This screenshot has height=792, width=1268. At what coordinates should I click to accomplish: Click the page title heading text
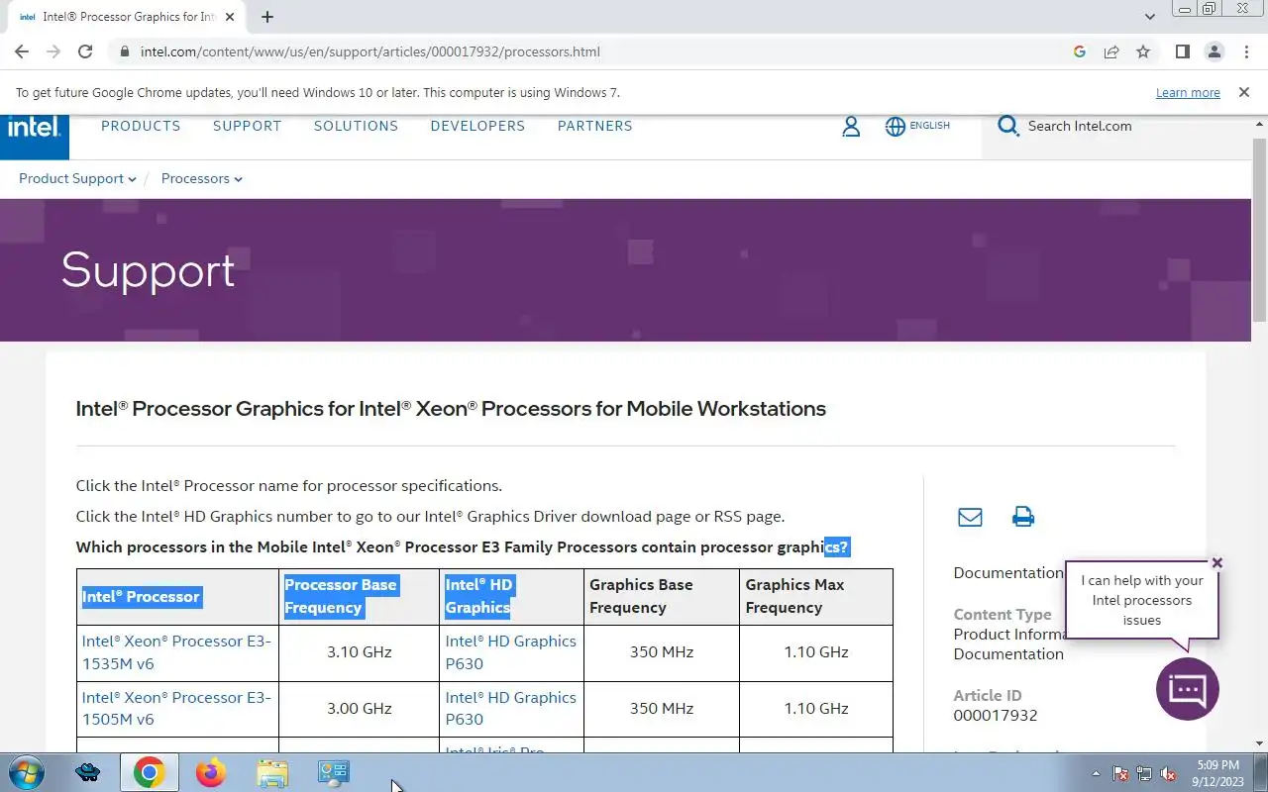[x=451, y=409]
